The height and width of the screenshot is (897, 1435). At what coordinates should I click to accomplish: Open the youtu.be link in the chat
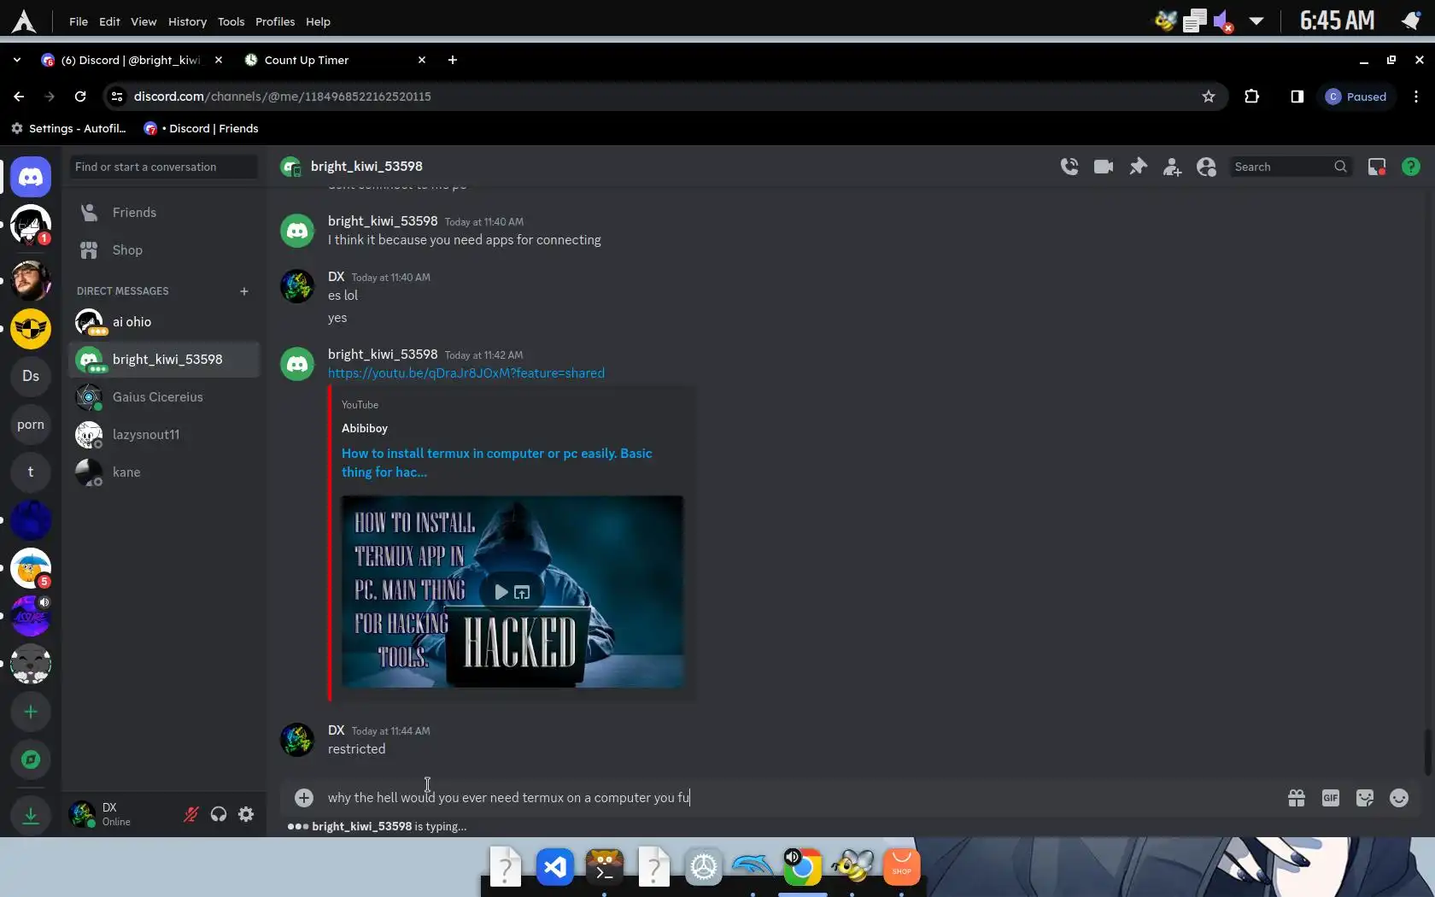[466, 373]
